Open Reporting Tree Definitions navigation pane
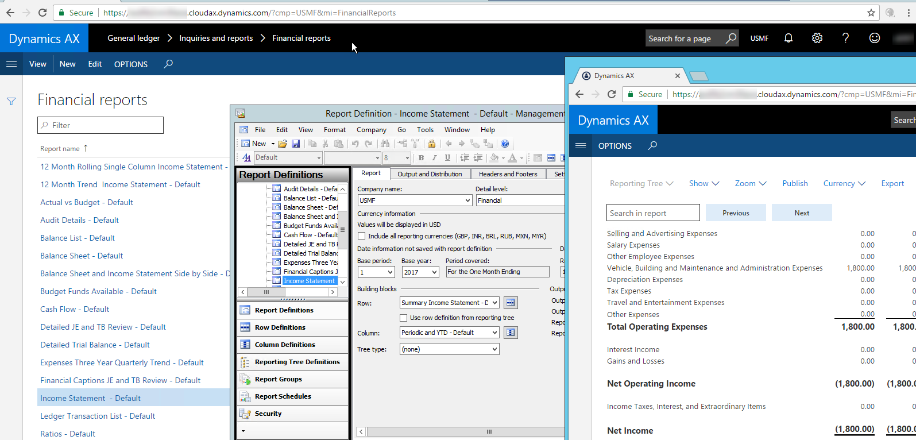The height and width of the screenshot is (440, 916). coord(292,361)
